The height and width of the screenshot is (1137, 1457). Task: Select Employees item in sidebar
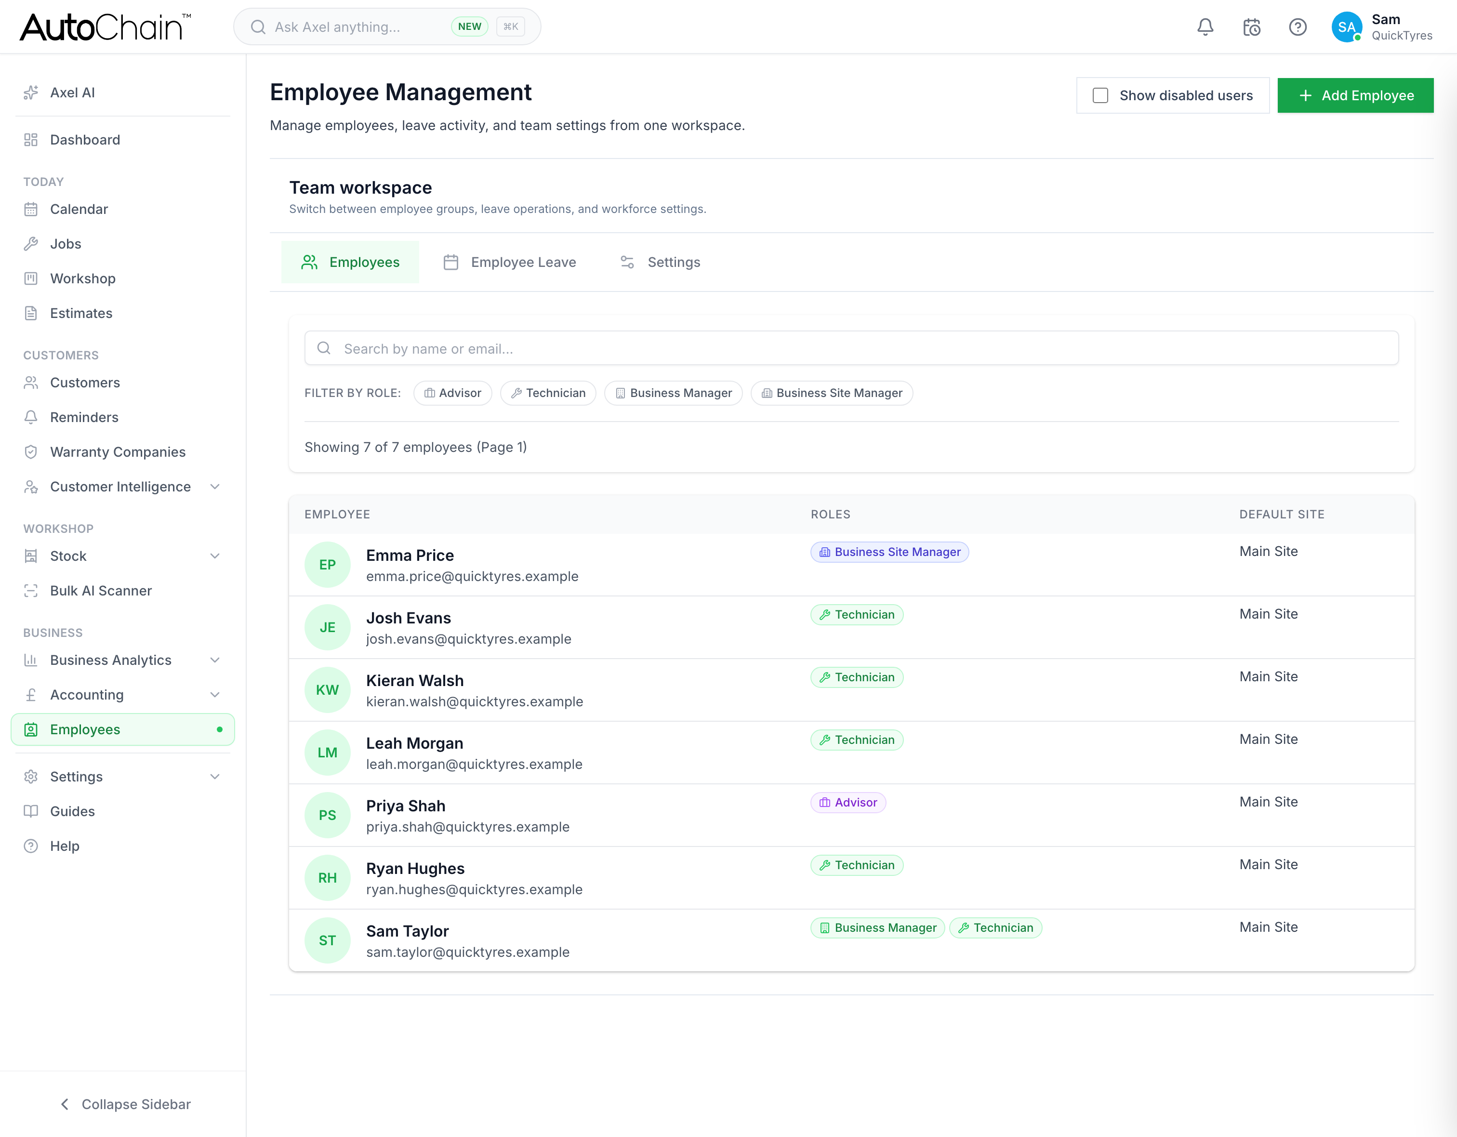tap(123, 729)
